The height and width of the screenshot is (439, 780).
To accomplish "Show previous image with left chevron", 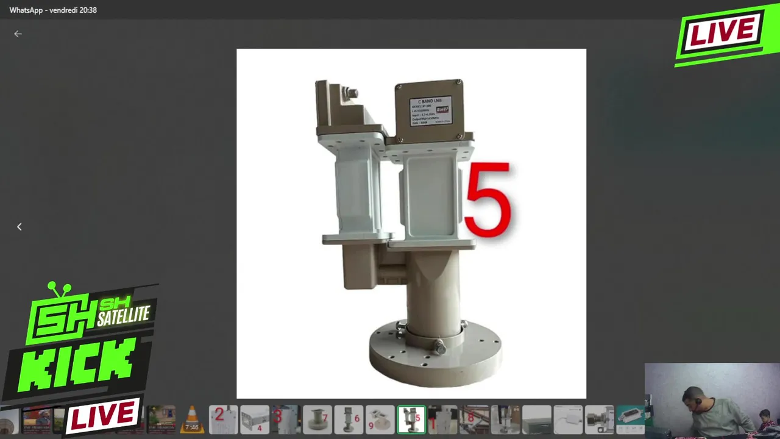I will (19, 227).
